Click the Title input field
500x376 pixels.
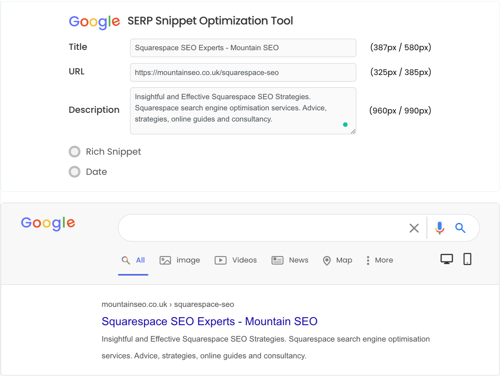coord(243,48)
